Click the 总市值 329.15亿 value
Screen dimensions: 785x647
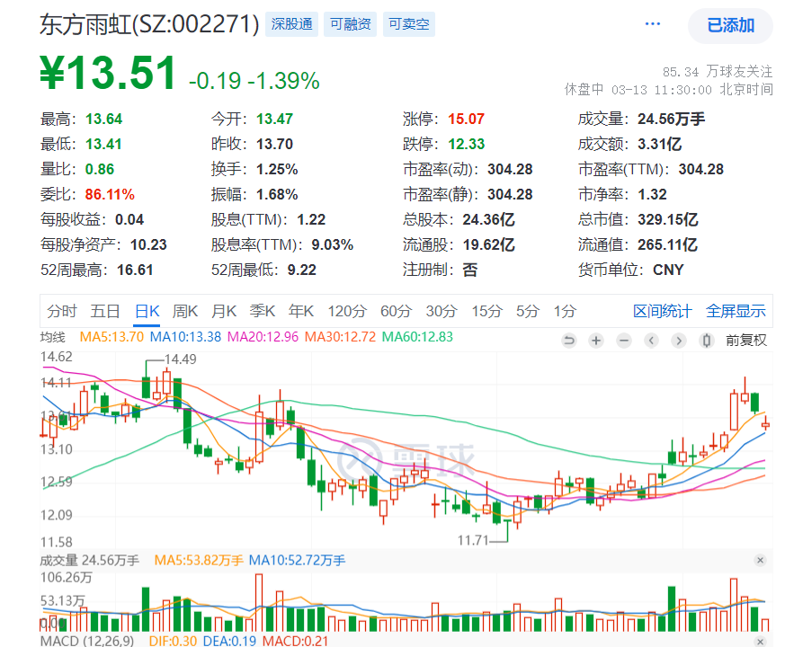[668, 219]
